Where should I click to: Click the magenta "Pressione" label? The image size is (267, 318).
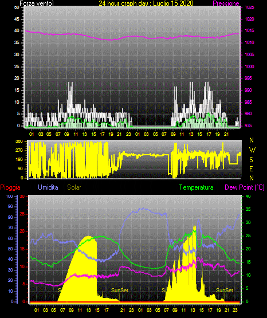(226, 3)
